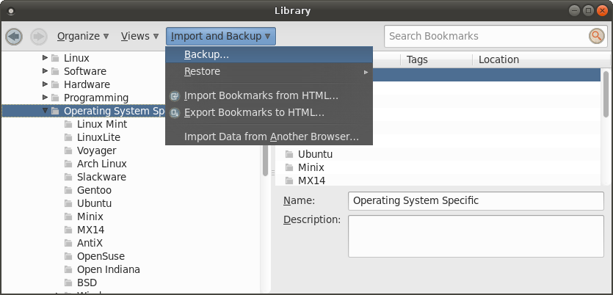
Task: Sort by the Location column header
Action: (x=541, y=59)
